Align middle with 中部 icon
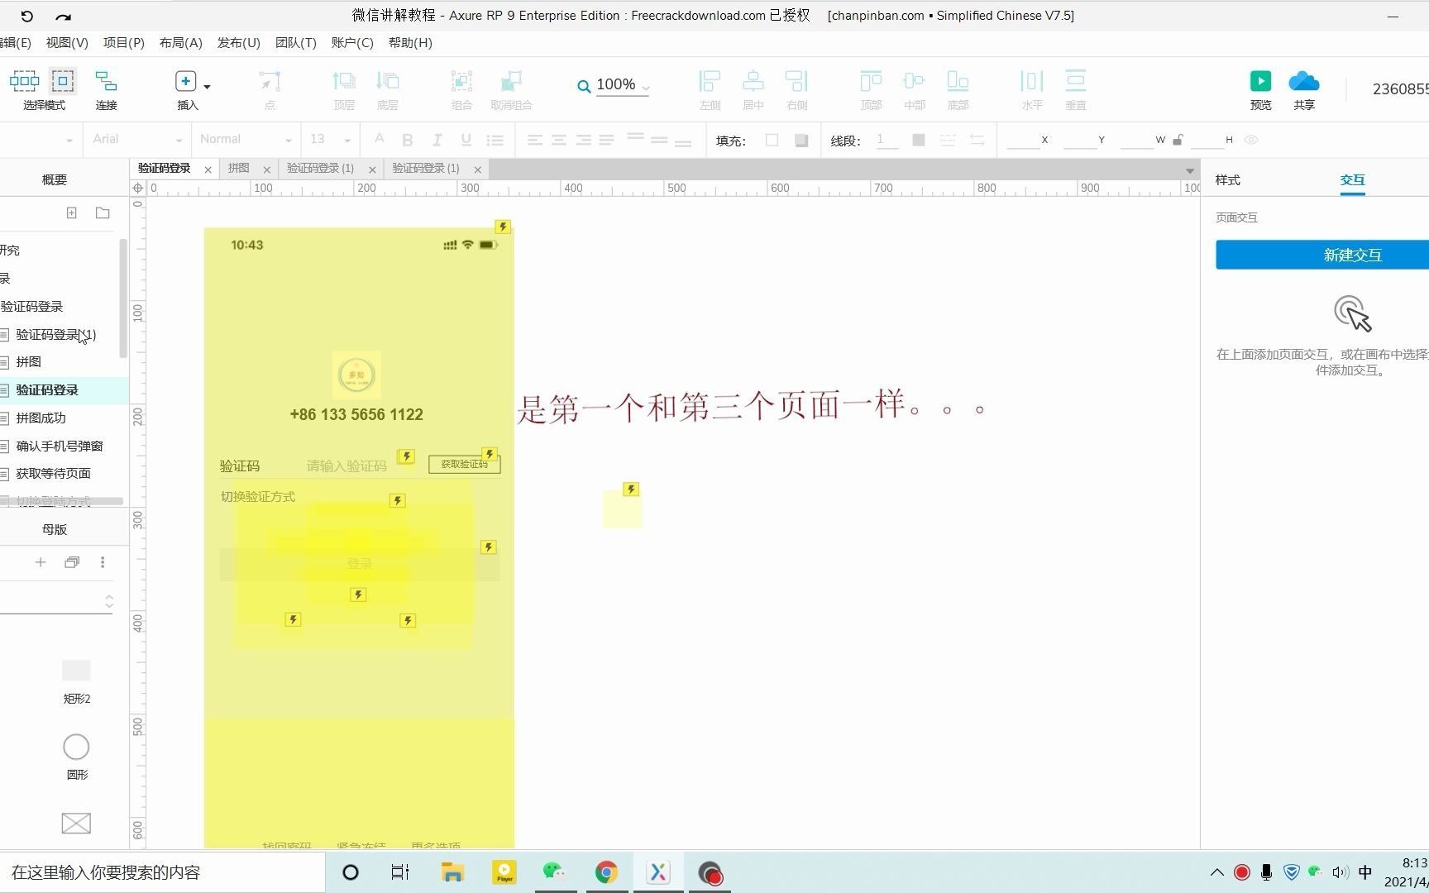 click(914, 81)
